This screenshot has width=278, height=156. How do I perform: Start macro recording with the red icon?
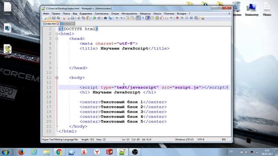(x=177, y=18)
